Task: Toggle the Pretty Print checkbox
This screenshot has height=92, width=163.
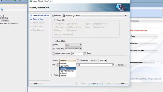Action: point(55,24)
